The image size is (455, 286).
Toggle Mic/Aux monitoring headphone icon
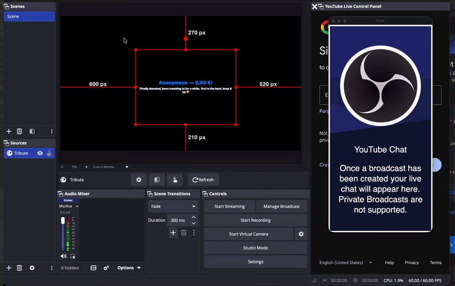pyautogui.click(x=73, y=256)
